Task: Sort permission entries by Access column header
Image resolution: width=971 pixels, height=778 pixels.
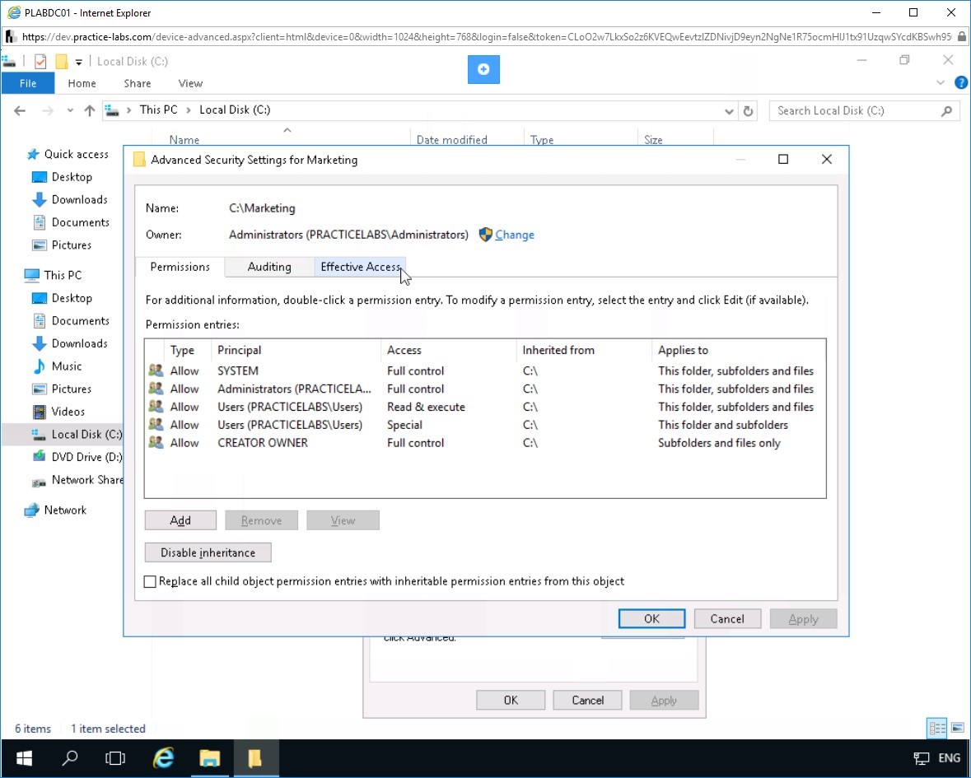Action: [449, 351]
